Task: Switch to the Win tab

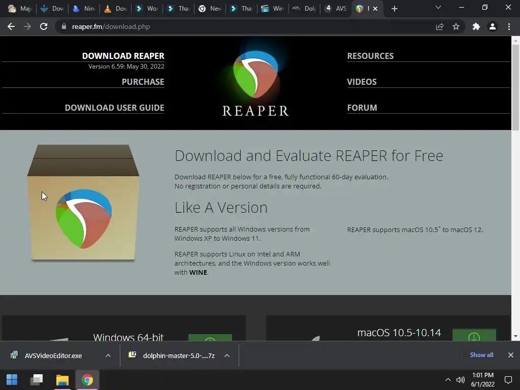Action: [x=273, y=9]
